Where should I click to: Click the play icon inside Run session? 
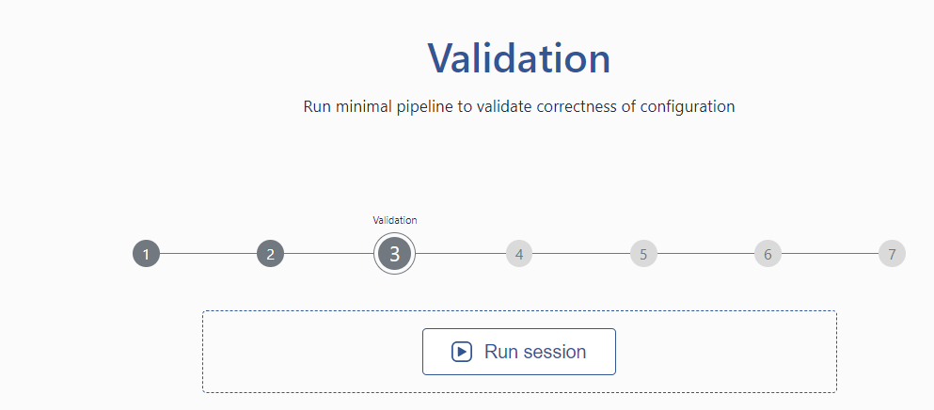462,352
